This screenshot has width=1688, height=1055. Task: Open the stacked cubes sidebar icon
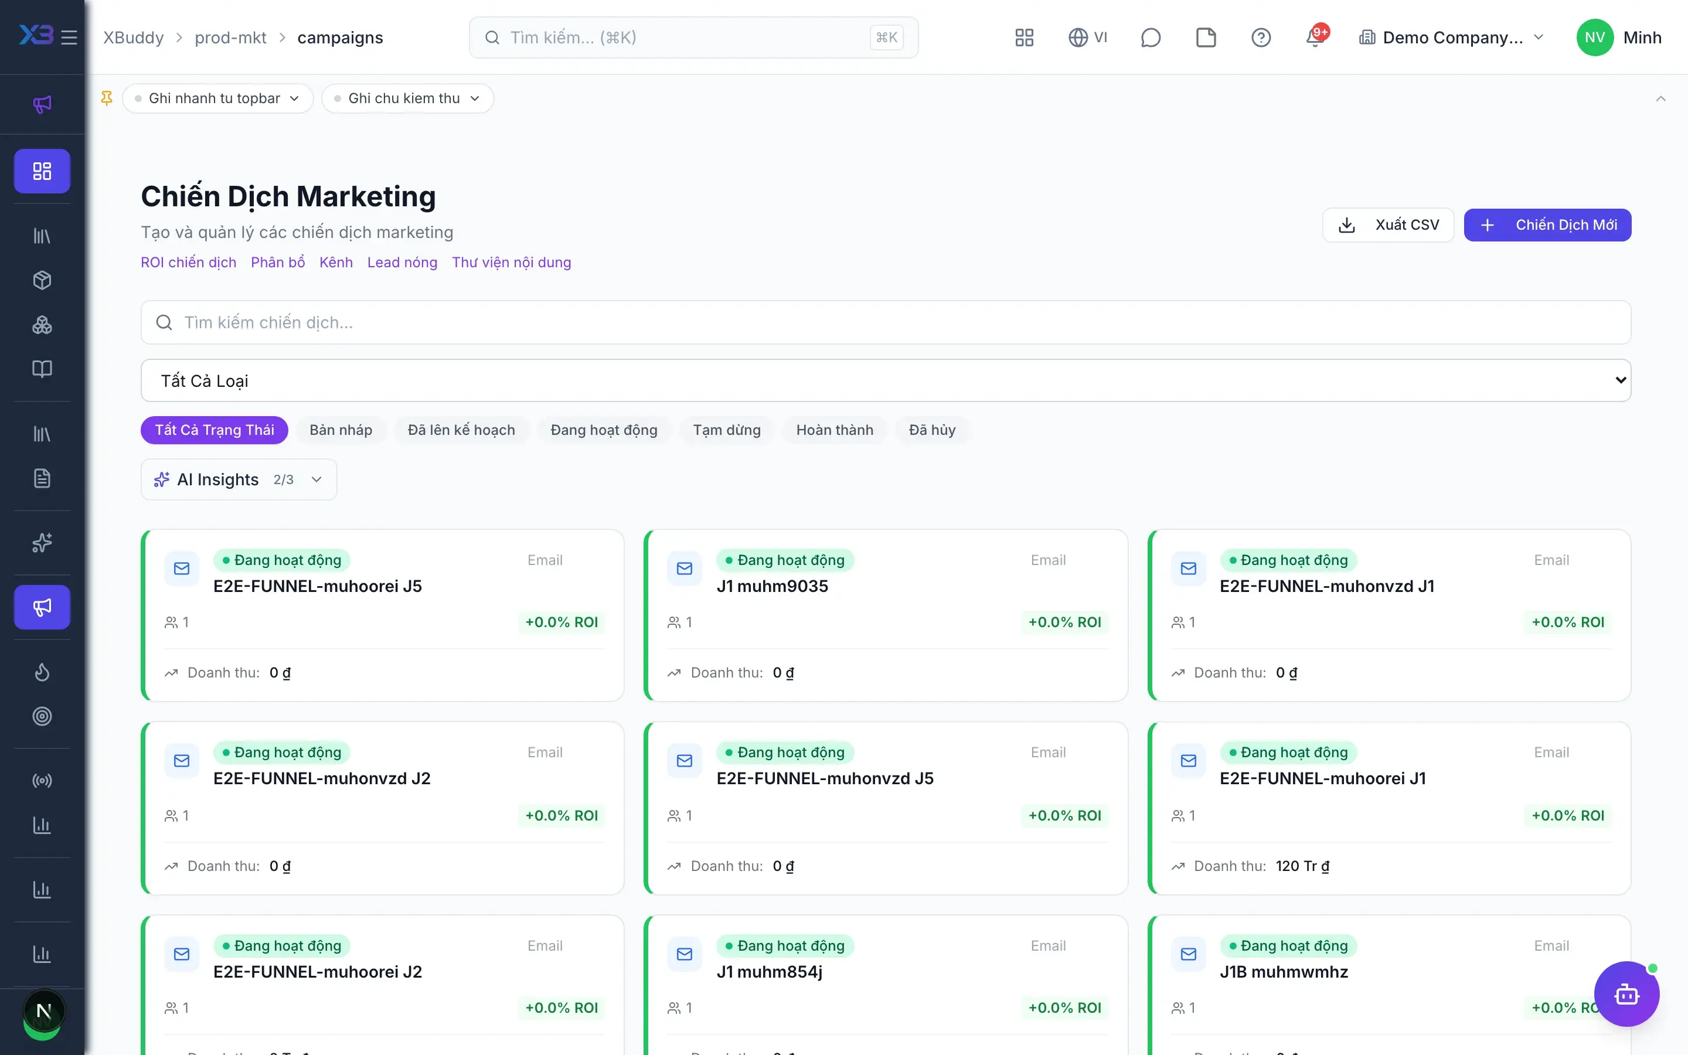click(x=42, y=325)
